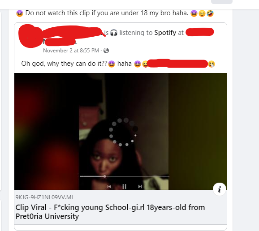
Task: Click the gray button at the top edge
Action: [222, 2]
